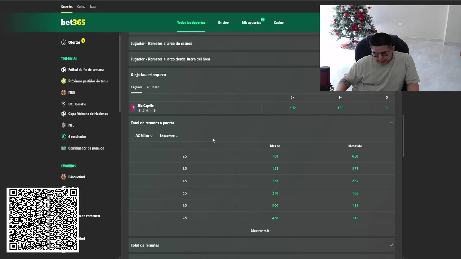This screenshot has height=259, width=461.
Task: Select Menos de 3.5 odds 3.75
Action: (x=355, y=168)
